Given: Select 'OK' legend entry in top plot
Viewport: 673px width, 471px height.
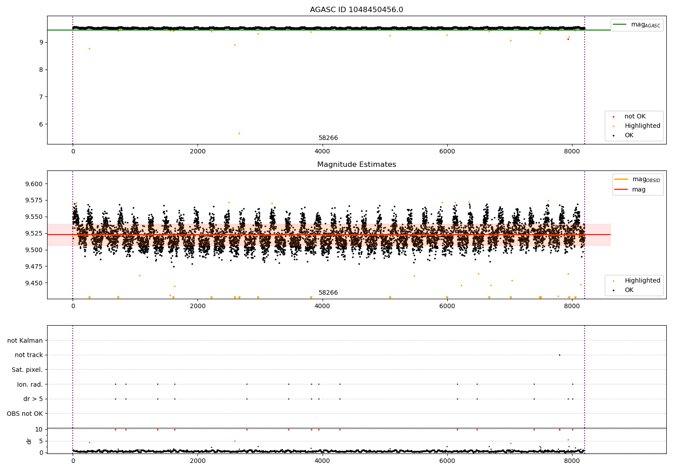Looking at the screenshot, I should (x=629, y=135).
